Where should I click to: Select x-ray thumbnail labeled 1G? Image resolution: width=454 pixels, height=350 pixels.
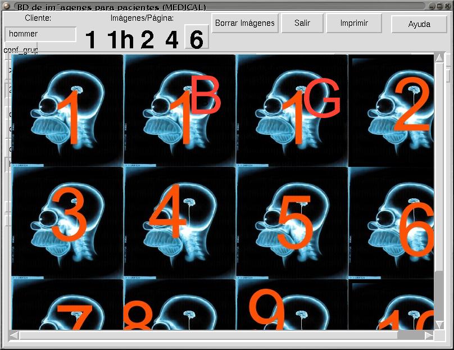(x=292, y=110)
